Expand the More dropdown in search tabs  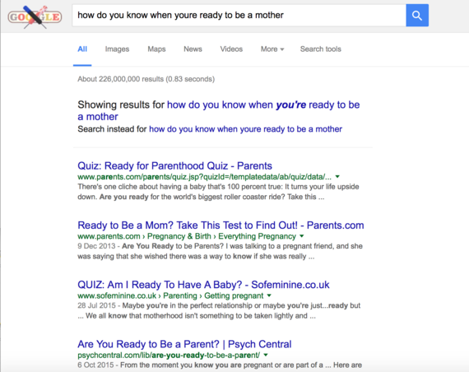click(272, 49)
